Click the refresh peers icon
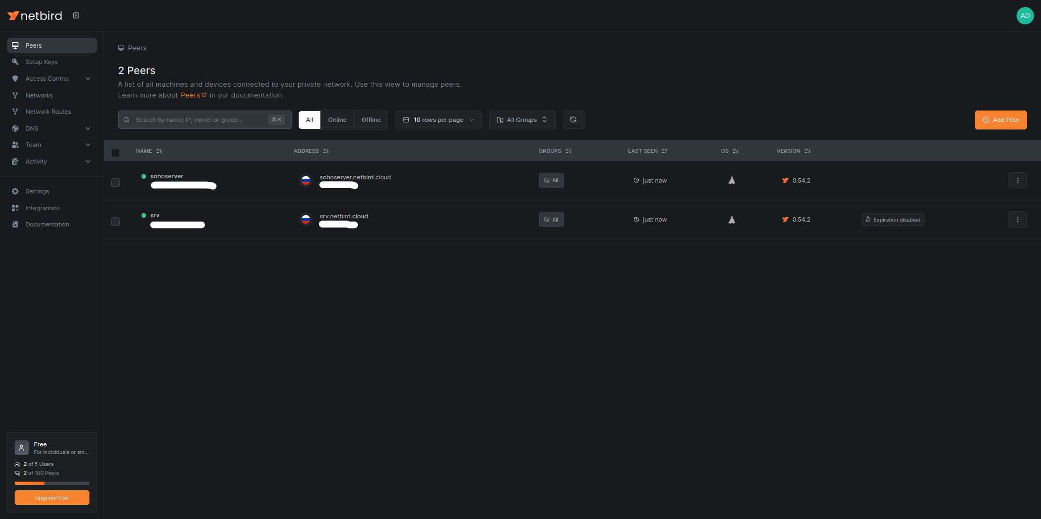The image size is (1041, 519). [573, 120]
